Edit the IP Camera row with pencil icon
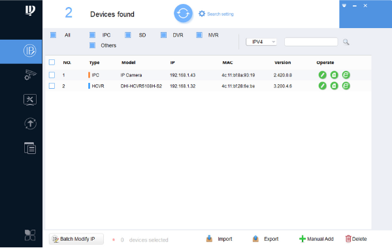 click(323, 75)
